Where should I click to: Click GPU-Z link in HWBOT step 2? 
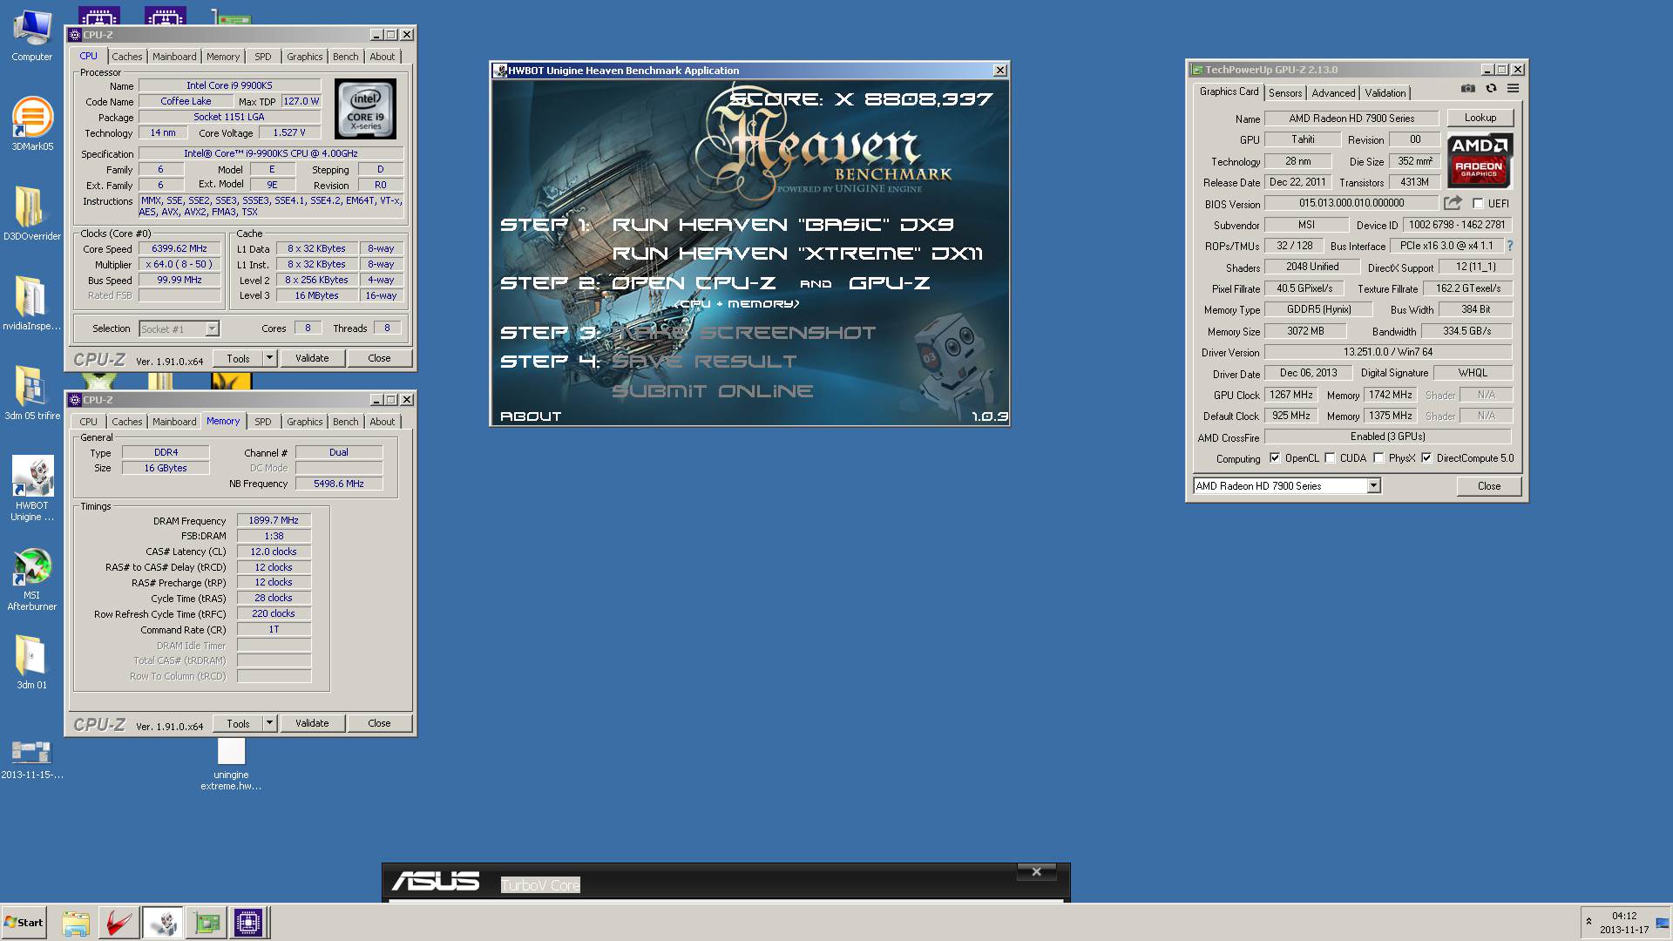click(889, 283)
